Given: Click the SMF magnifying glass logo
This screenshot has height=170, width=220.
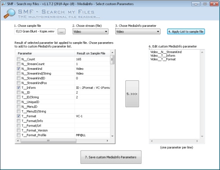Looking at the screenshot, I should (9, 14).
